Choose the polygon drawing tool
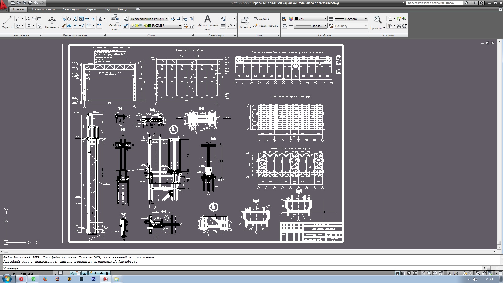Image resolution: width=503 pixels, height=283 pixels. (x=34, y=19)
